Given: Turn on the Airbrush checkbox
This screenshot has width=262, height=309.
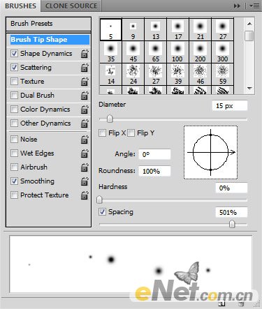Looking at the screenshot, I should pyautogui.click(x=14, y=167).
